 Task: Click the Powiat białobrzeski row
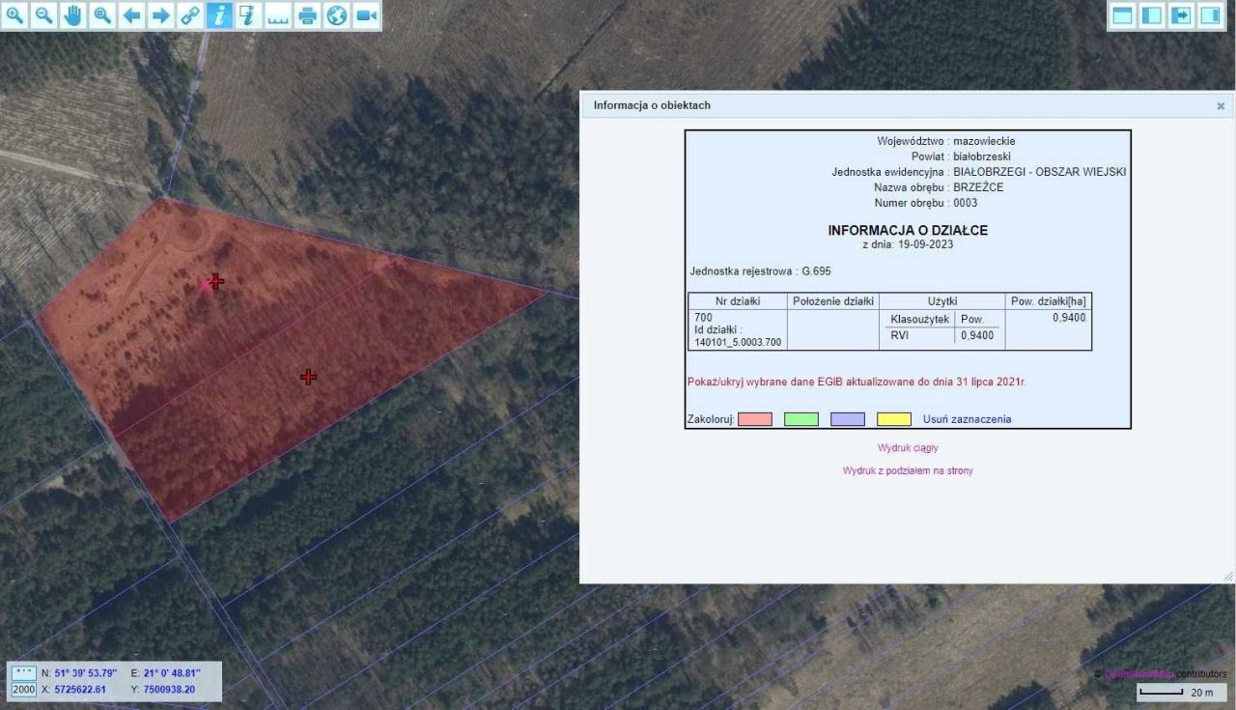tap(961, 156)
